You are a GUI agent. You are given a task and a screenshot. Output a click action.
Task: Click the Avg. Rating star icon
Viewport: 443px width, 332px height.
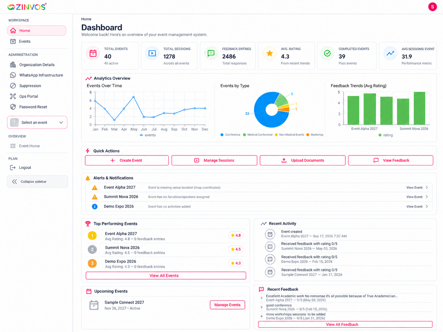pos(270,53)
